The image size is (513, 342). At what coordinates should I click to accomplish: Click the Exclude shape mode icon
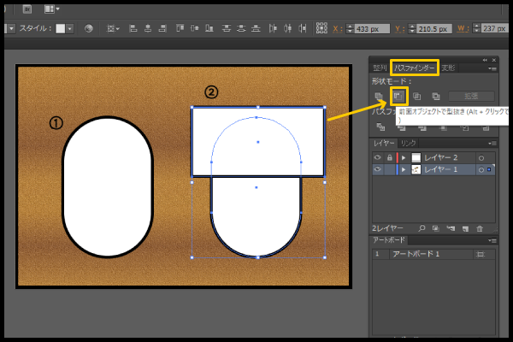click(435, 96)
